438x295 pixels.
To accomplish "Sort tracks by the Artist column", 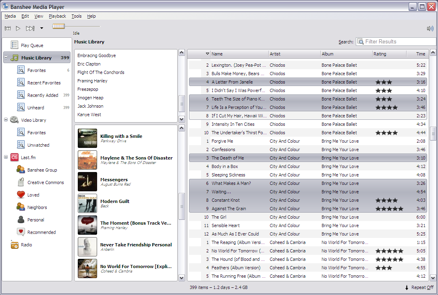I will [x=295, y=54].
